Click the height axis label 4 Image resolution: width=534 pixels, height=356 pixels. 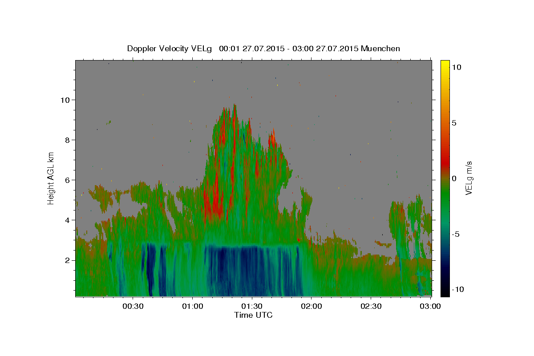68,220
